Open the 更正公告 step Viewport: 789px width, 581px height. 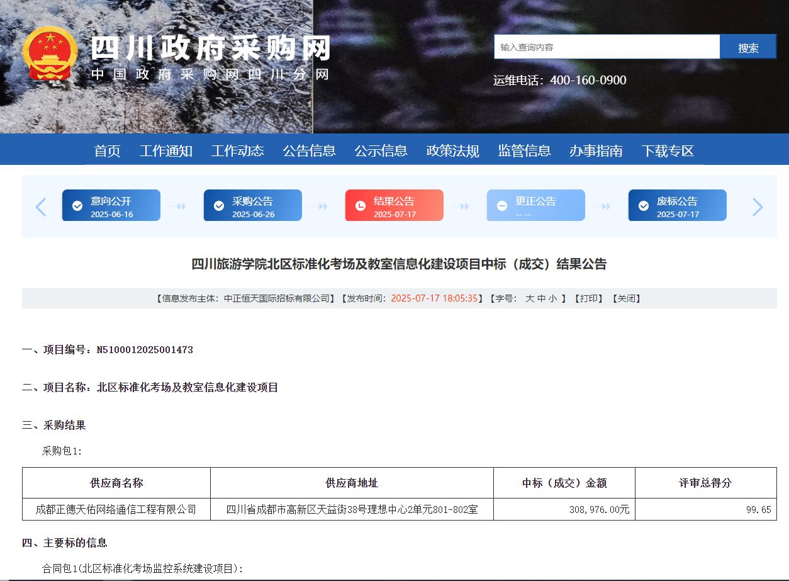point(536,205)
